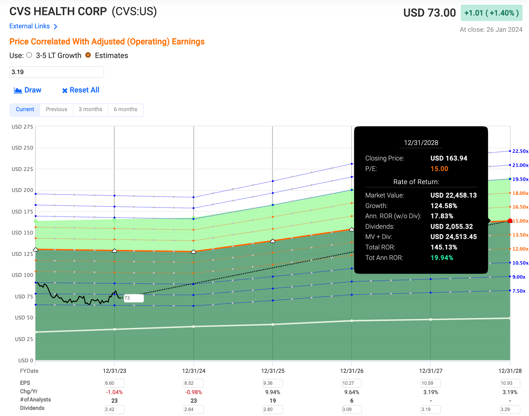
Task: Open External Links text link
Action: [x=29, y=26]
